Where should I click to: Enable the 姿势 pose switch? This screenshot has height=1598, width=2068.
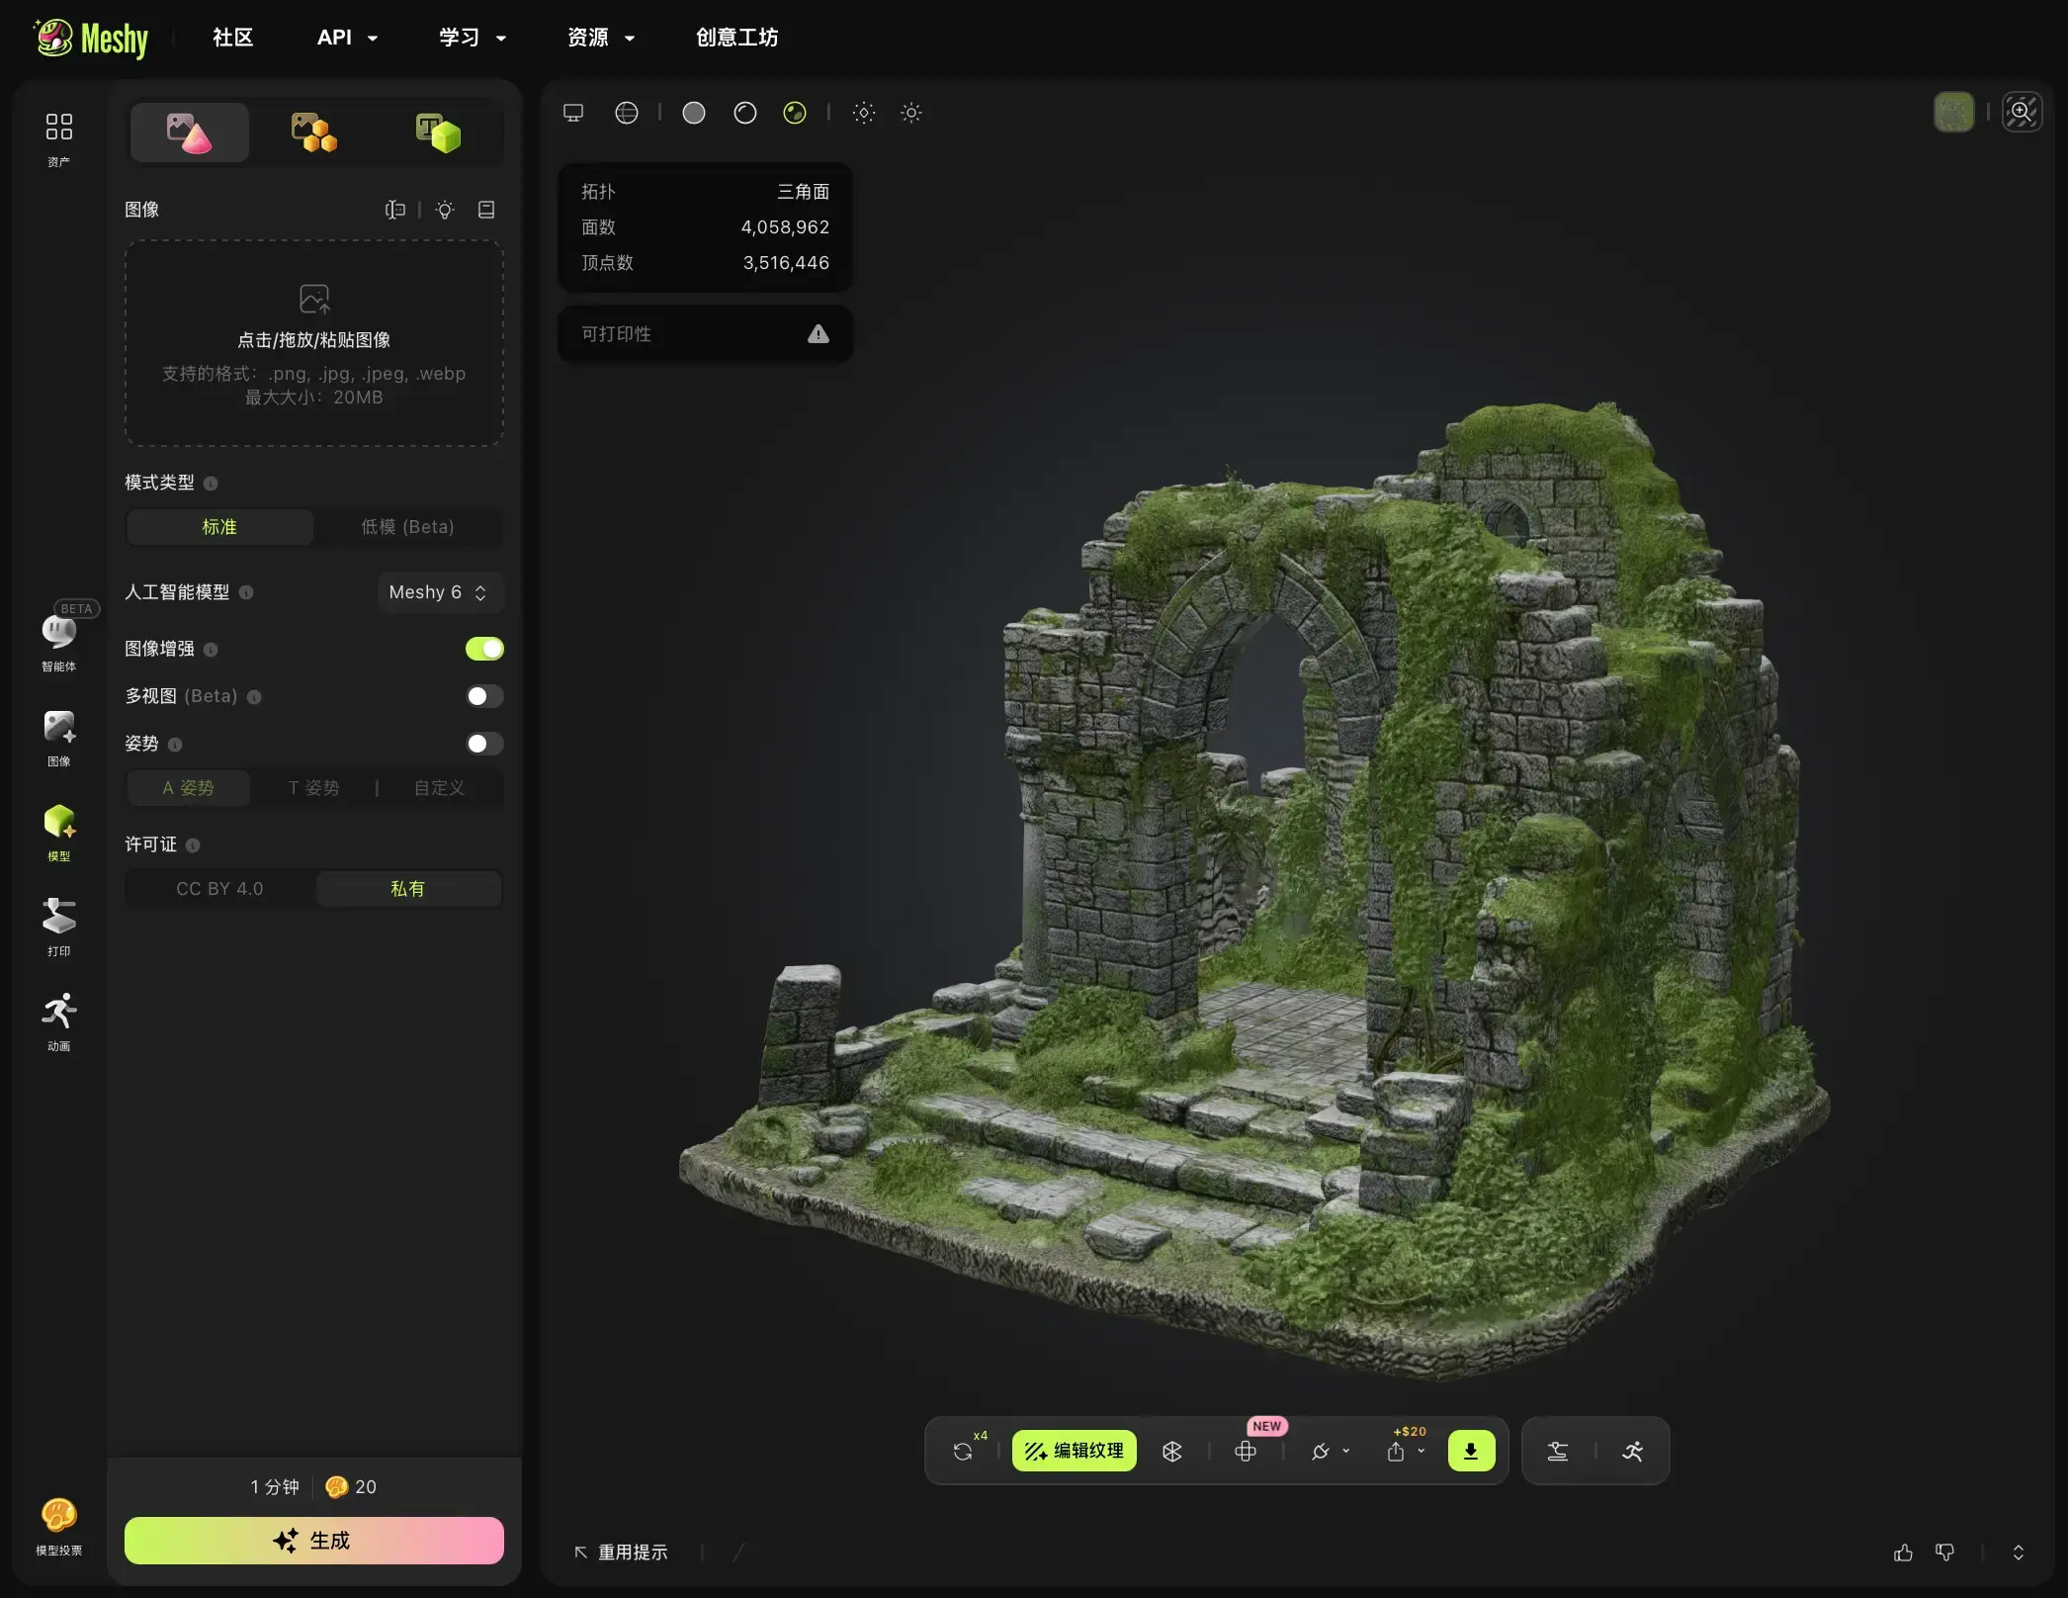tap(484, 744)
